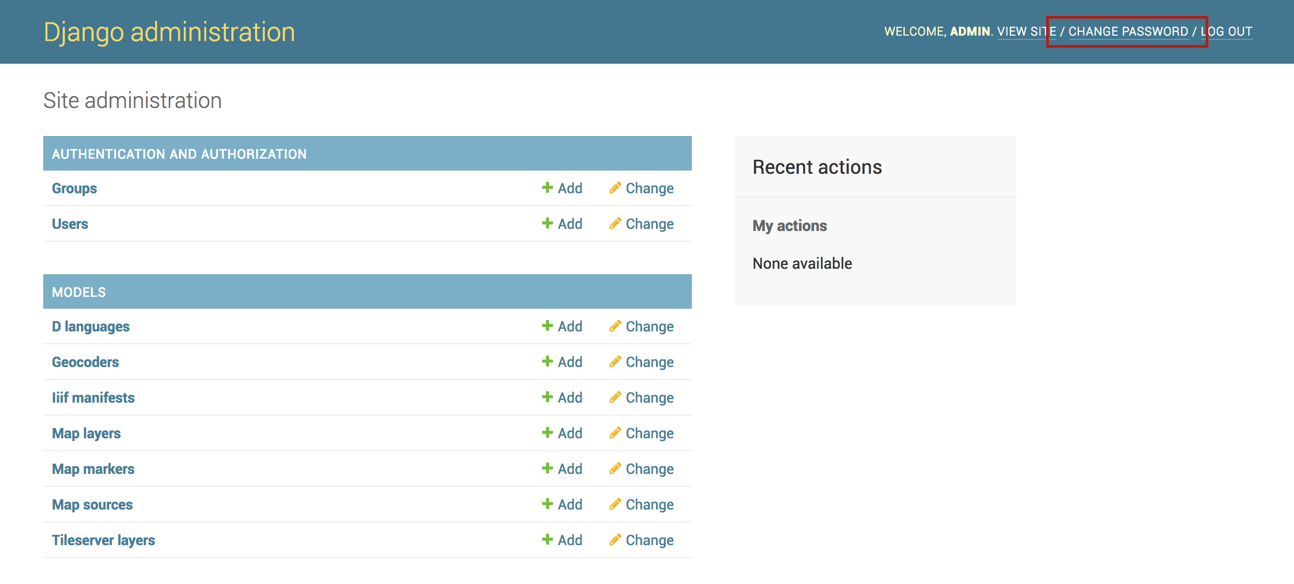The width and height of the screenshot is (1294, 584).
Task: Open the Map layers model
Action: [86, 433]
